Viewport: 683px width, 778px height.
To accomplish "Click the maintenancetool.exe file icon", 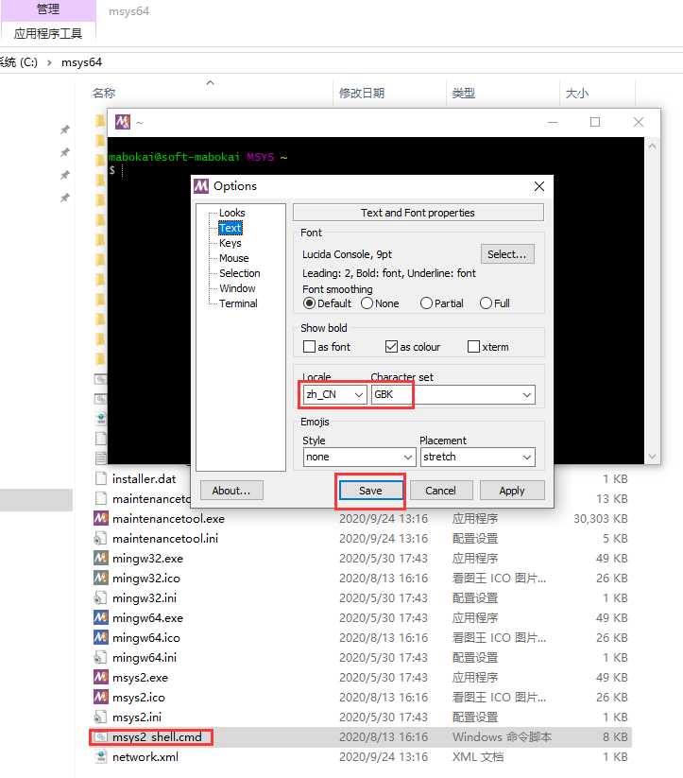I will 101,518.
